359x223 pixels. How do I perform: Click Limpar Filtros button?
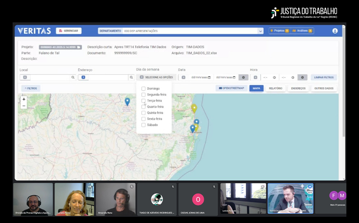[324, 78]
